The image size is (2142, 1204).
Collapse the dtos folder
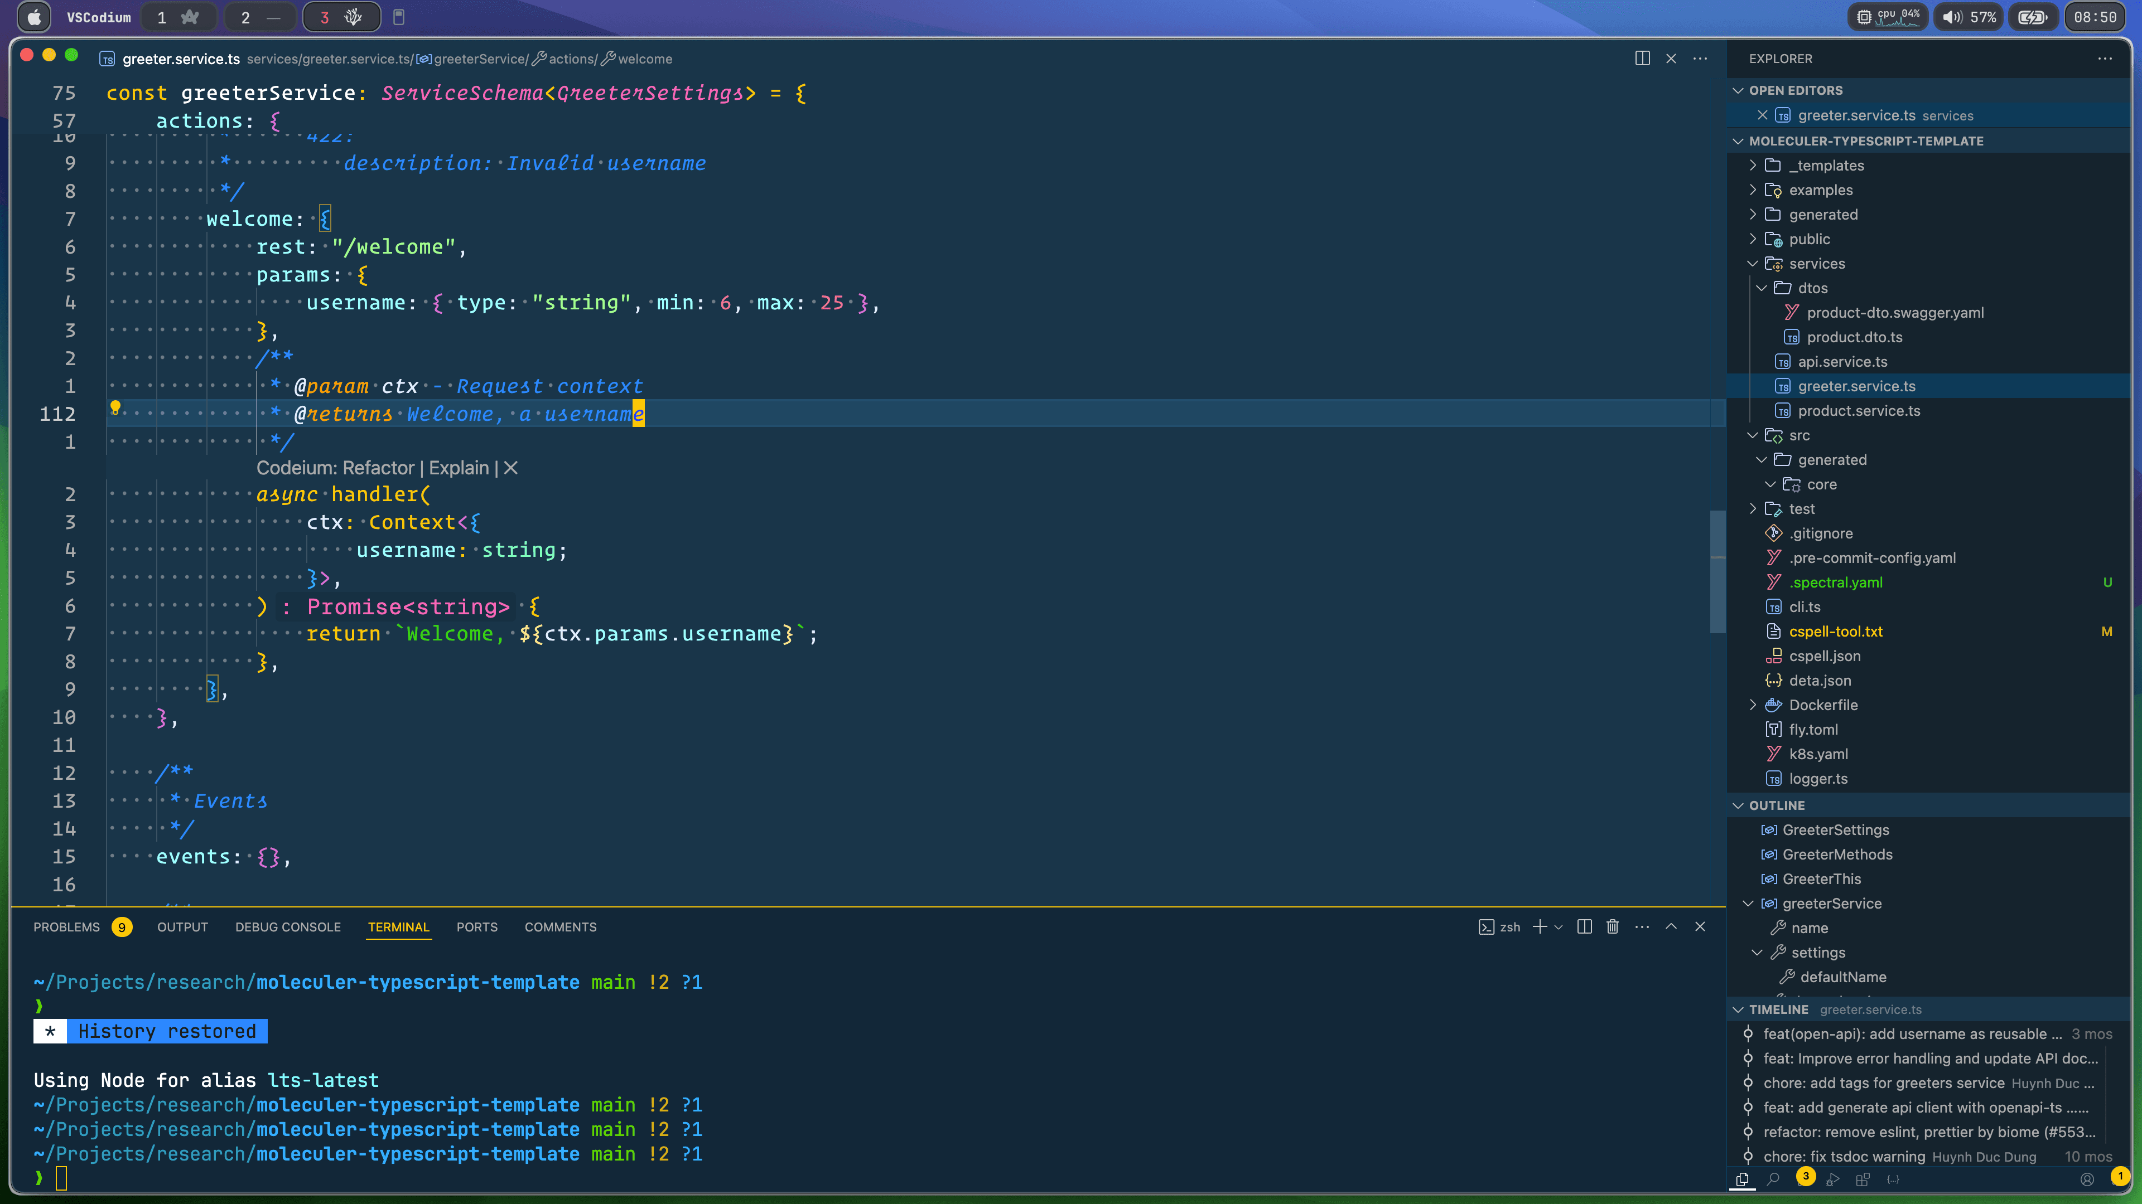click(x=1762, y=288)
